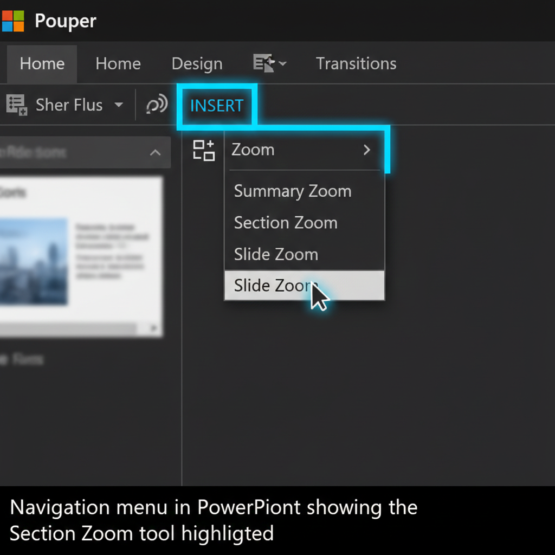This screenshot has width=555, height=555.
Task: Click the second Home tab
Action: coord(118,63)
